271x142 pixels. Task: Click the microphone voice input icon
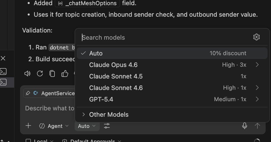click(x=244, y=126)
